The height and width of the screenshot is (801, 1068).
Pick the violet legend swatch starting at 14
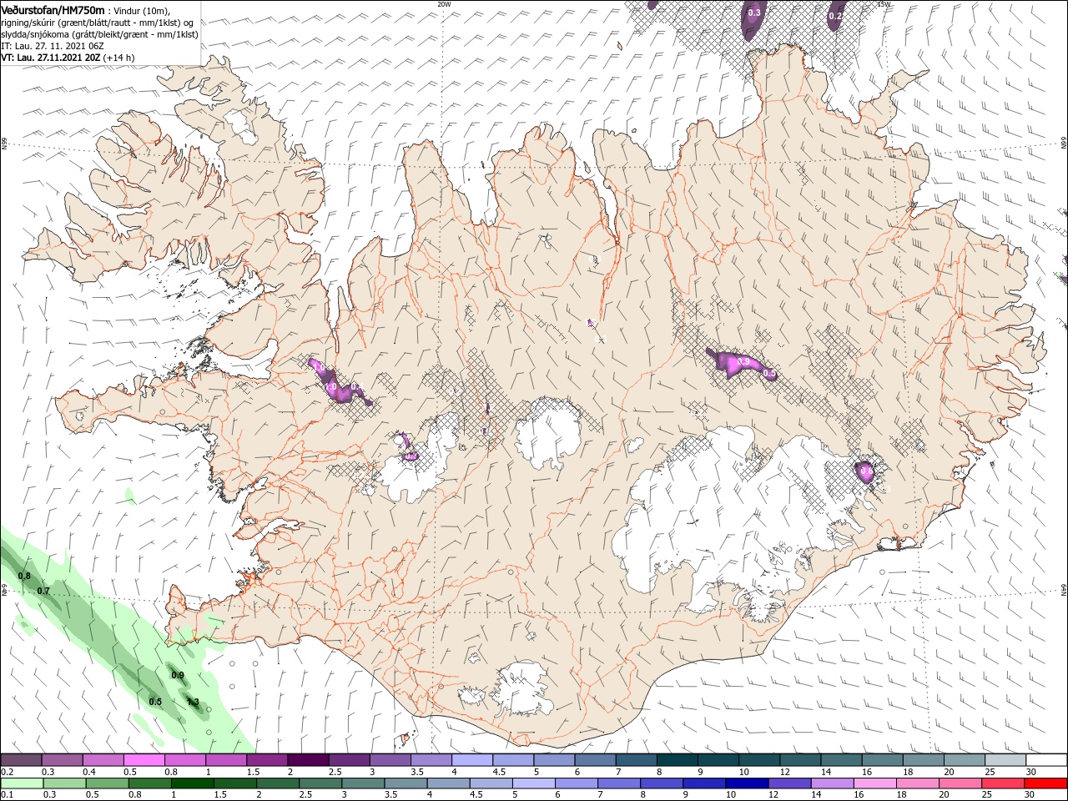(832, 783)
